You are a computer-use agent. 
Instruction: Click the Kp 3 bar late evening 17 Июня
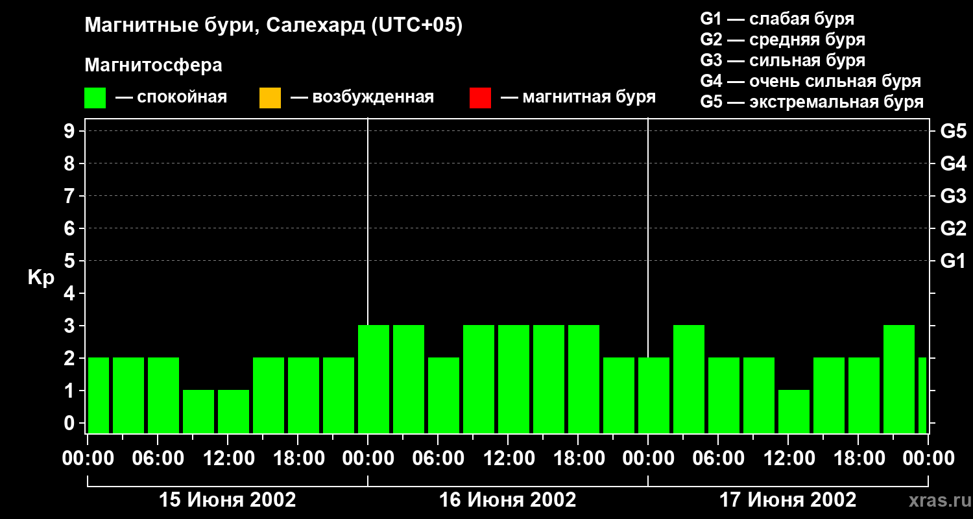pos(899,379)
